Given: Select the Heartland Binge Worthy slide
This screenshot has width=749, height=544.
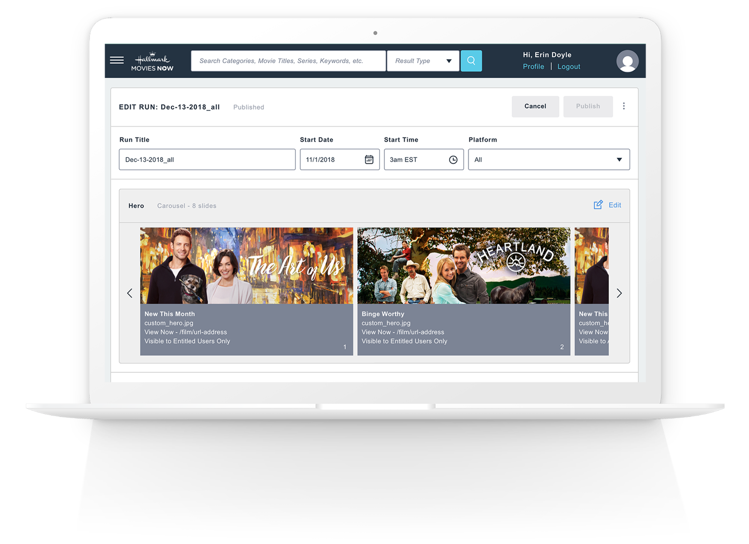Looking at the screenshot, I should 463,266.
